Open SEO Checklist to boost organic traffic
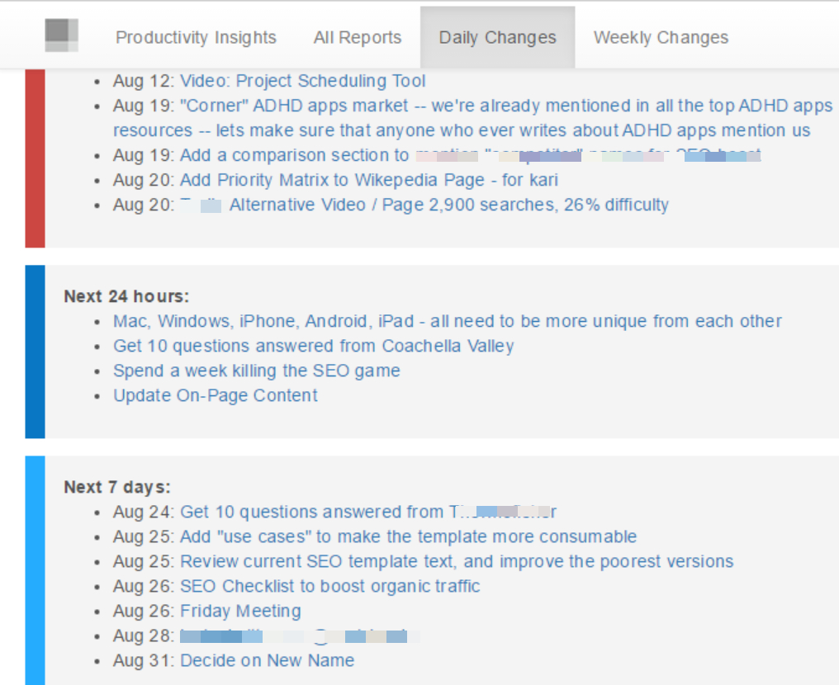 329,587
